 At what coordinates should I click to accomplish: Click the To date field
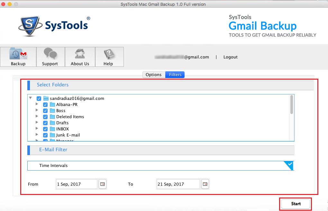point(178,184)
